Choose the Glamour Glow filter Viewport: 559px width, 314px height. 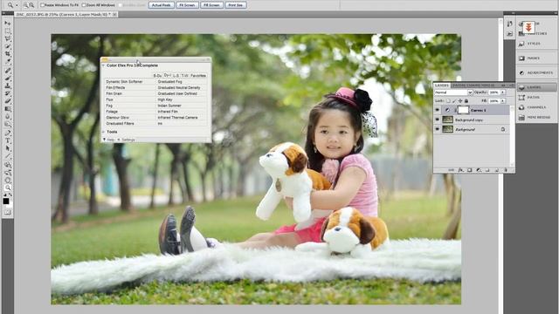[x=118, y=118]
